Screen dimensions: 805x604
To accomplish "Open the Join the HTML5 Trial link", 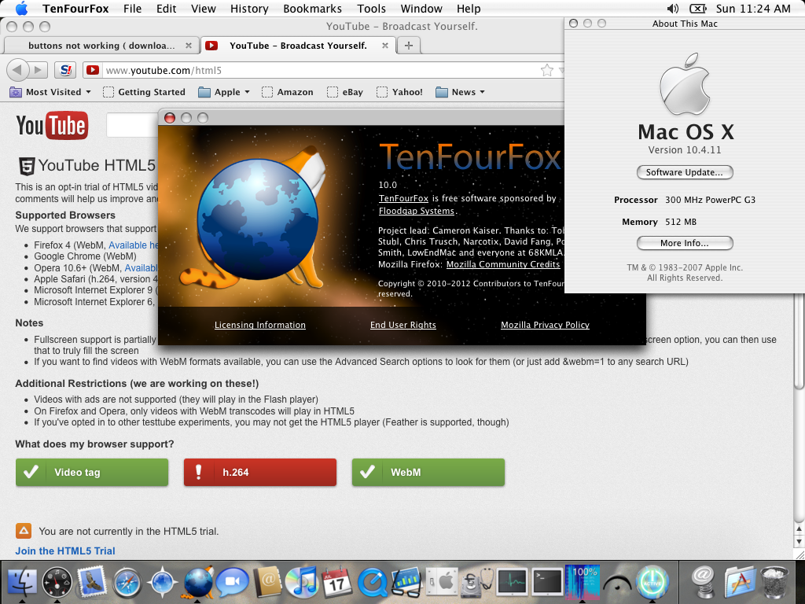I will (65, 551).
